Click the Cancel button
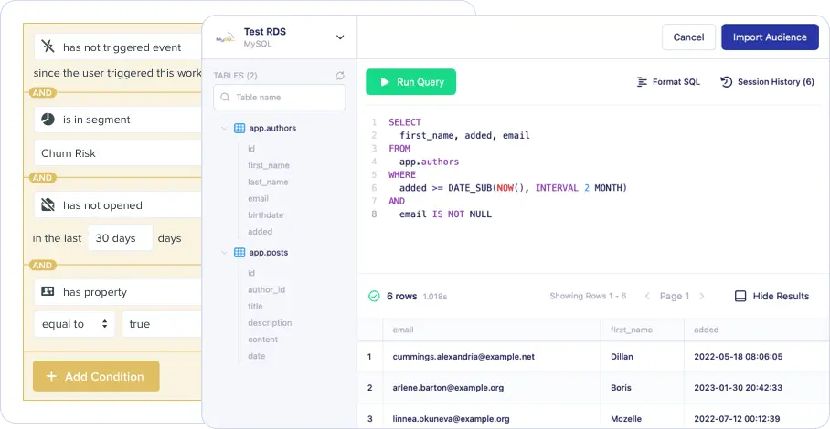The image size is (830, 429). [x=688, y=37]
